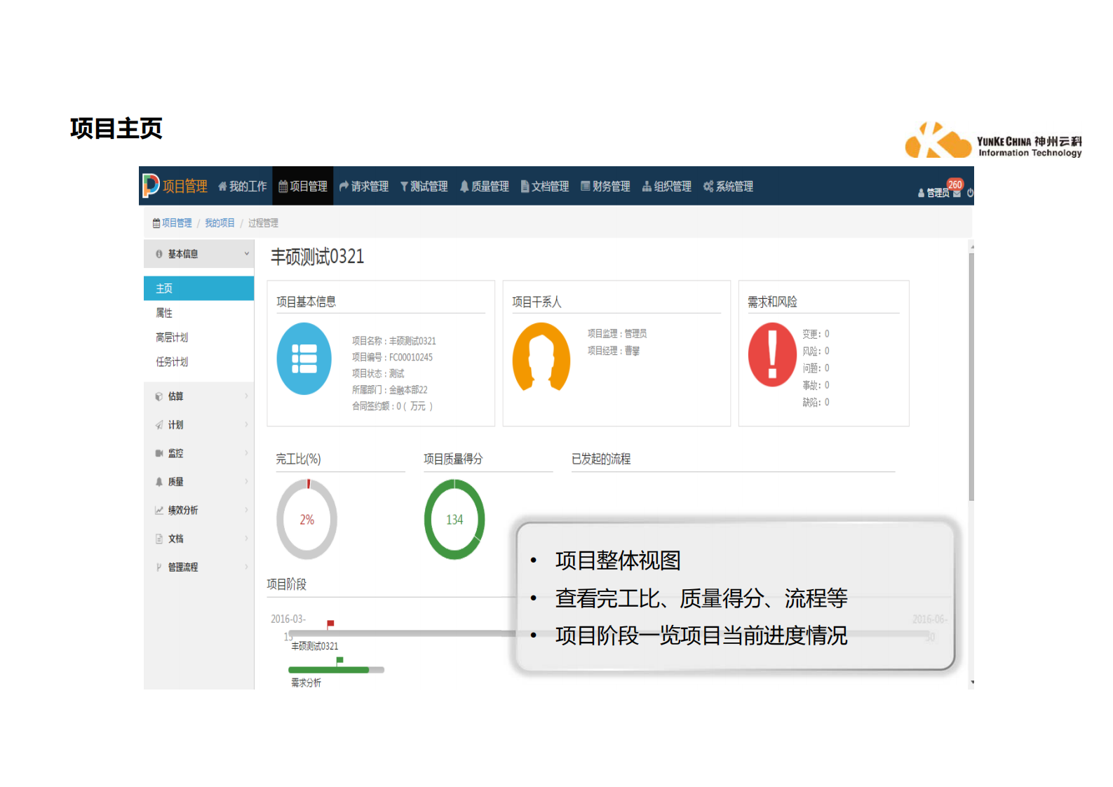Viewport: 1113px width, 787px height.
Task: Open 我的工作 in top navigation
Action: pyautogui.click(x=243, y=187)
